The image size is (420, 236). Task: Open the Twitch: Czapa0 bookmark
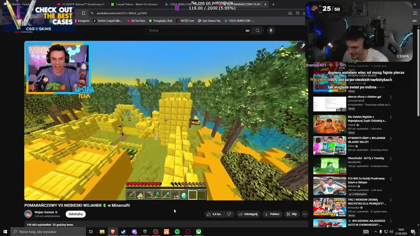pyautogui.click(x=108, y=21)
